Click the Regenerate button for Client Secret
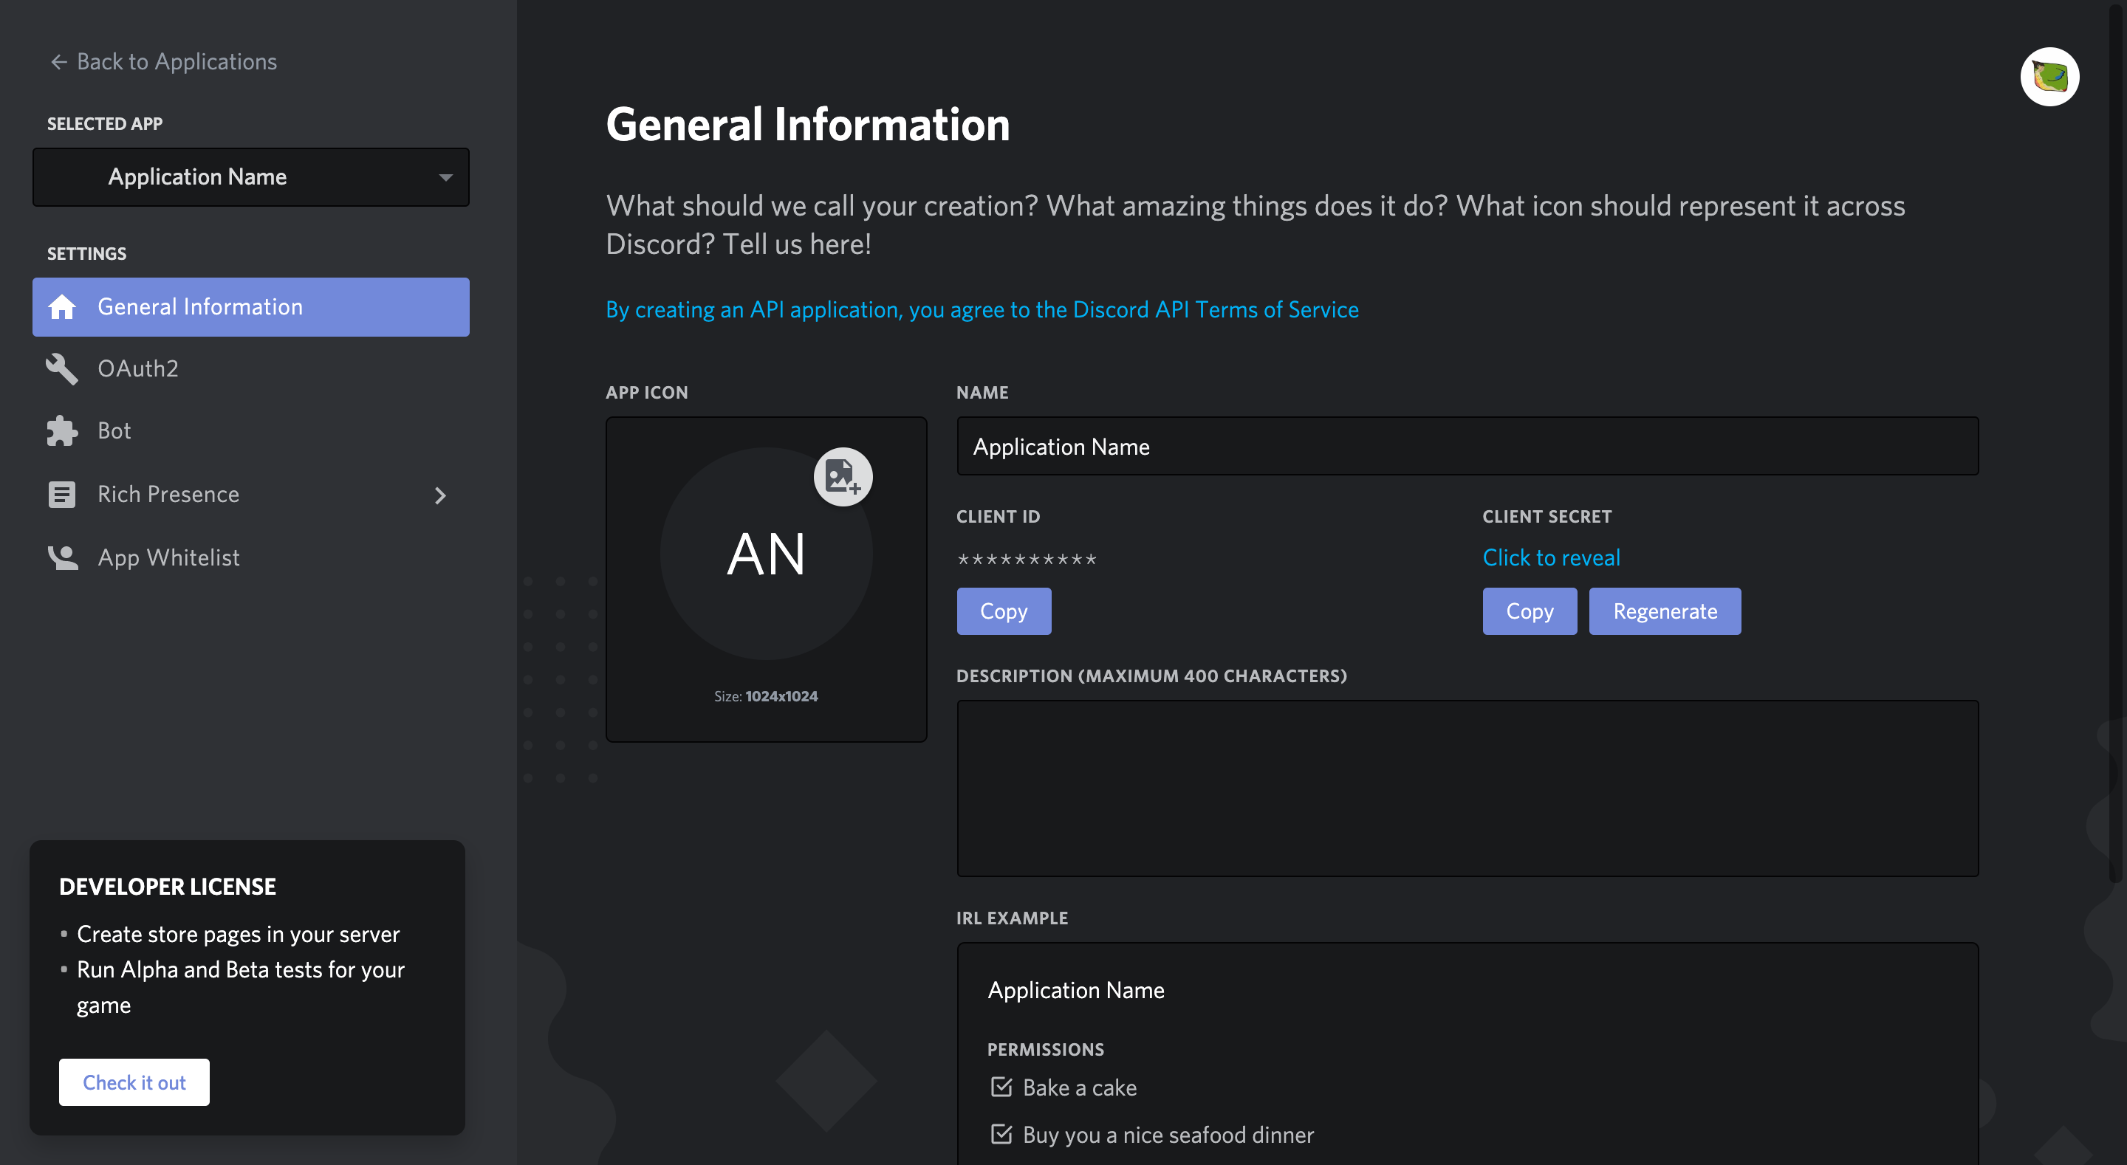This screenshot has width=2127, height=1165. [x=1665, y=610]
